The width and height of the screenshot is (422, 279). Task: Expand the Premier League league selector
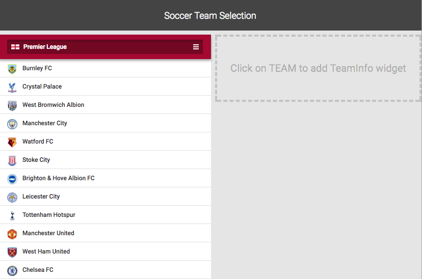click(x=105, y=47)
